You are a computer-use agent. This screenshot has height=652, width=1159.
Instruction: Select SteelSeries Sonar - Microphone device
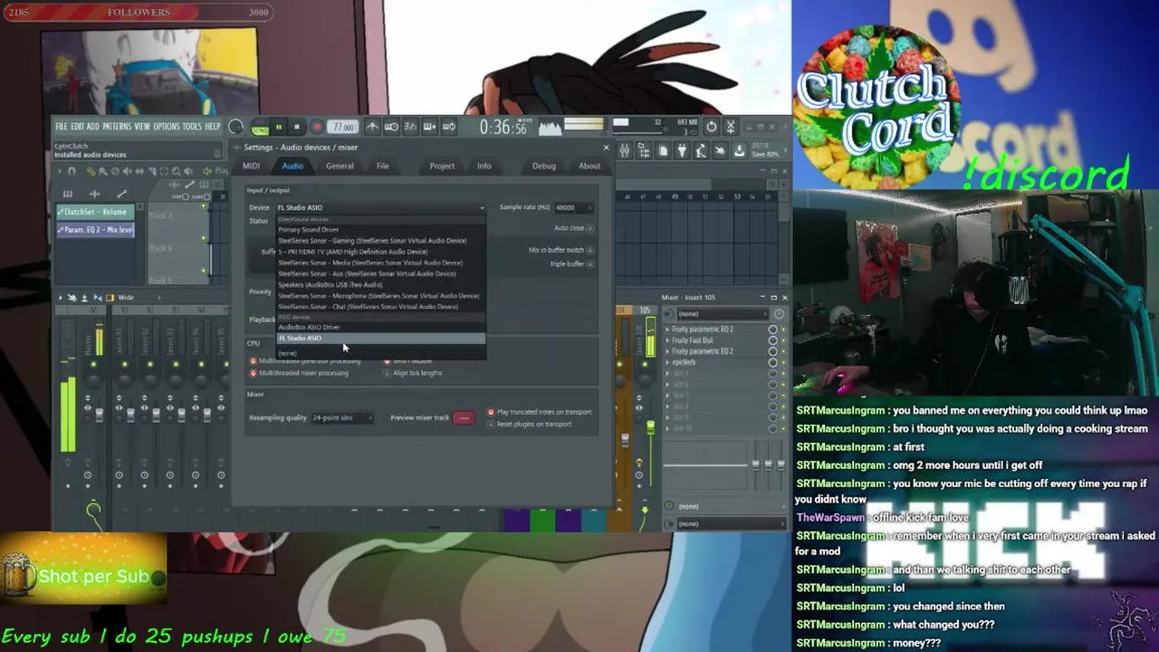(378, 295)
